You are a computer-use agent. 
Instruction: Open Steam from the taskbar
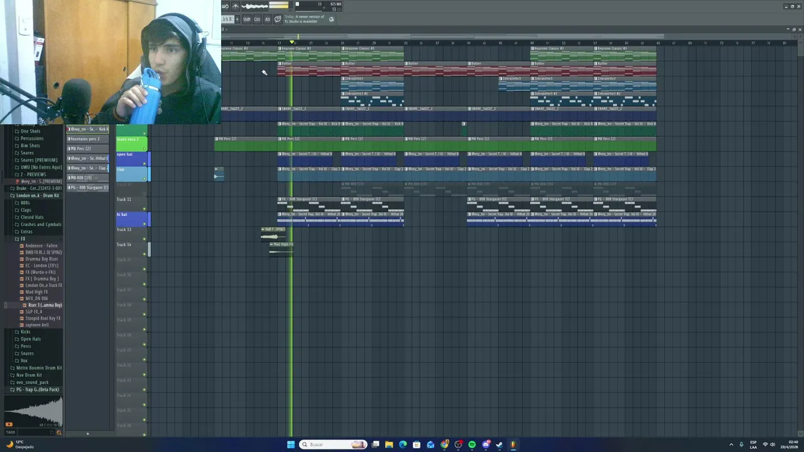pos(499,444)
